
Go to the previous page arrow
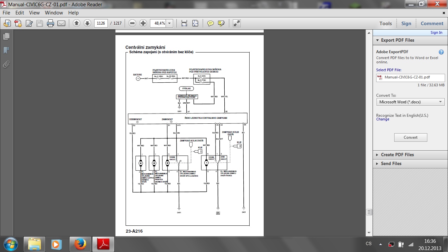tap(76, 23)
